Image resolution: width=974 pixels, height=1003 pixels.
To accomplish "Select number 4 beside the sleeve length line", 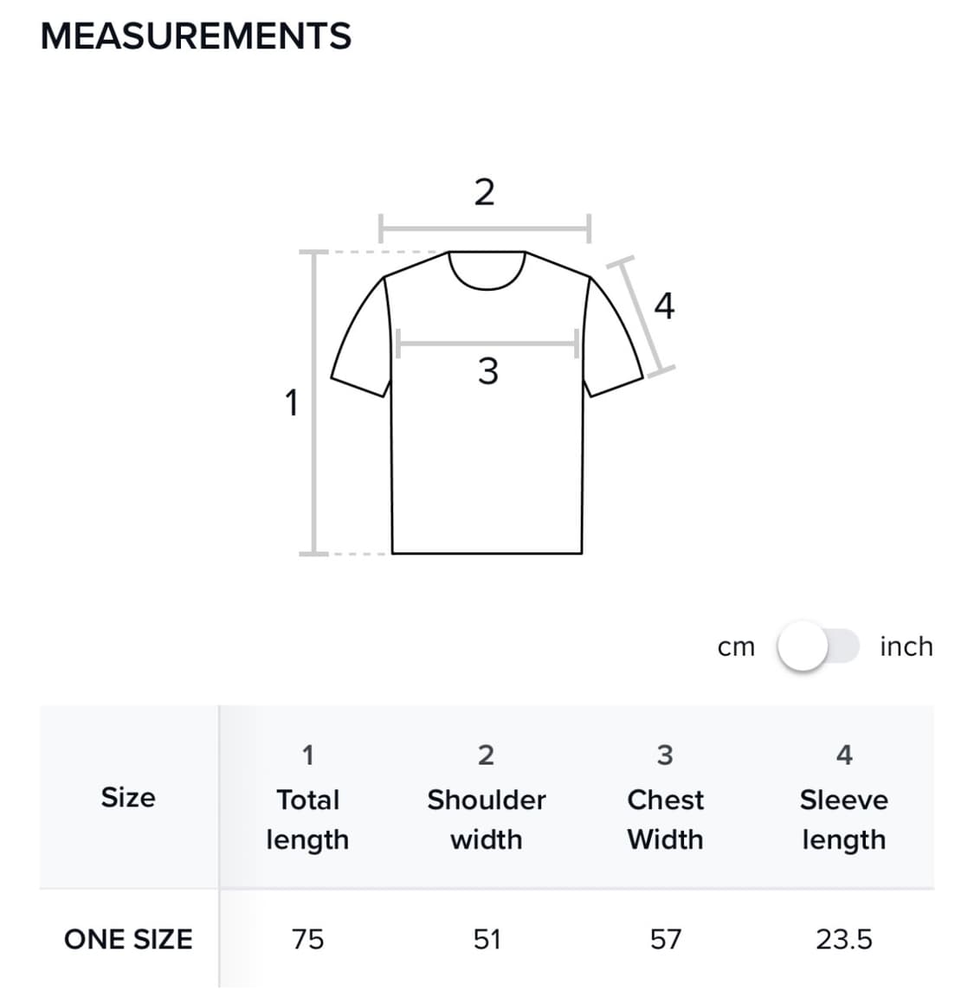I will (x=664, y=305).
